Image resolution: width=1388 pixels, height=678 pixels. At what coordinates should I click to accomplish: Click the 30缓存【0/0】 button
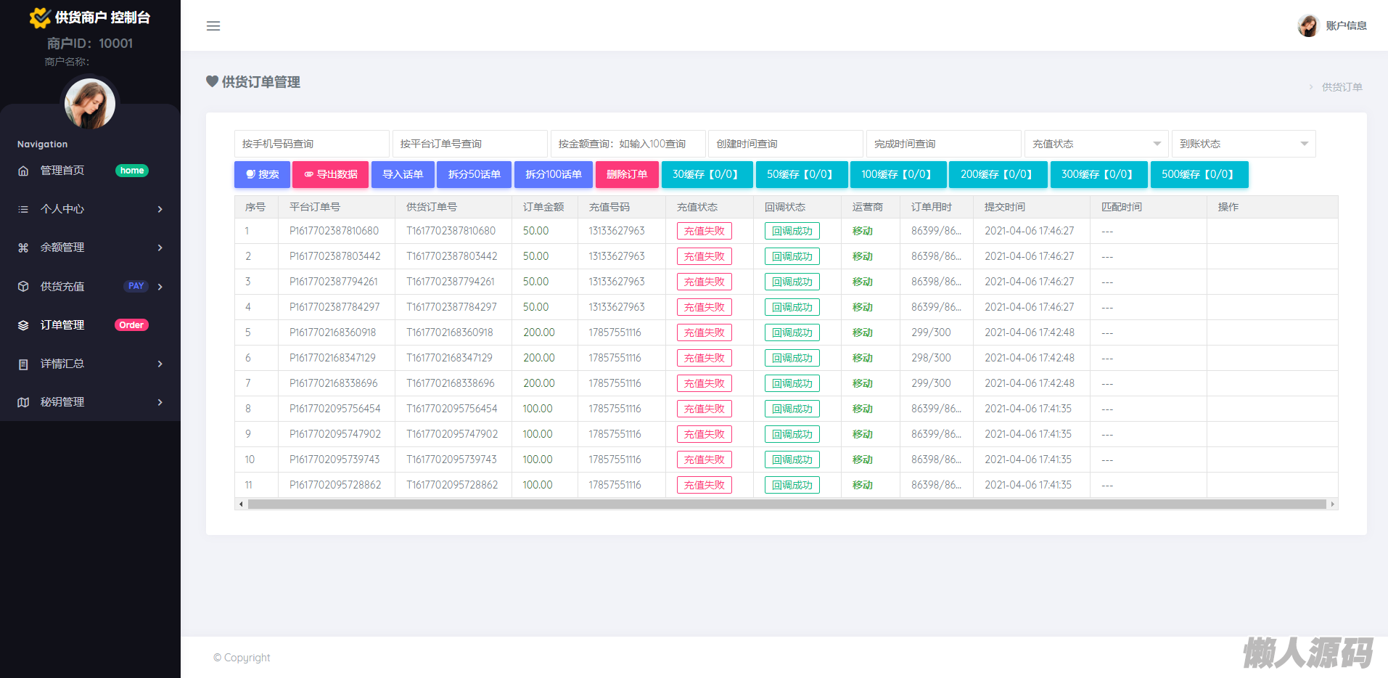coord(707,174)
